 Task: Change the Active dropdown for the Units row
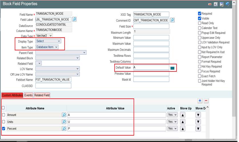click(172, 121)
